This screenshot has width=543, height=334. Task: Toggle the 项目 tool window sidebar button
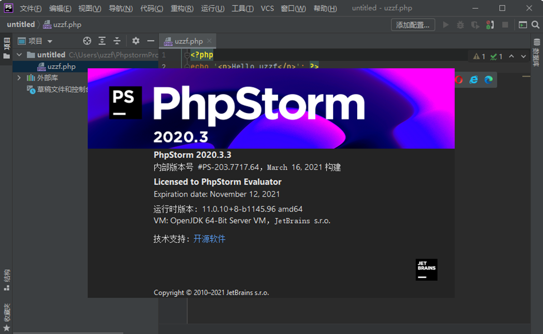click(7, 48)
